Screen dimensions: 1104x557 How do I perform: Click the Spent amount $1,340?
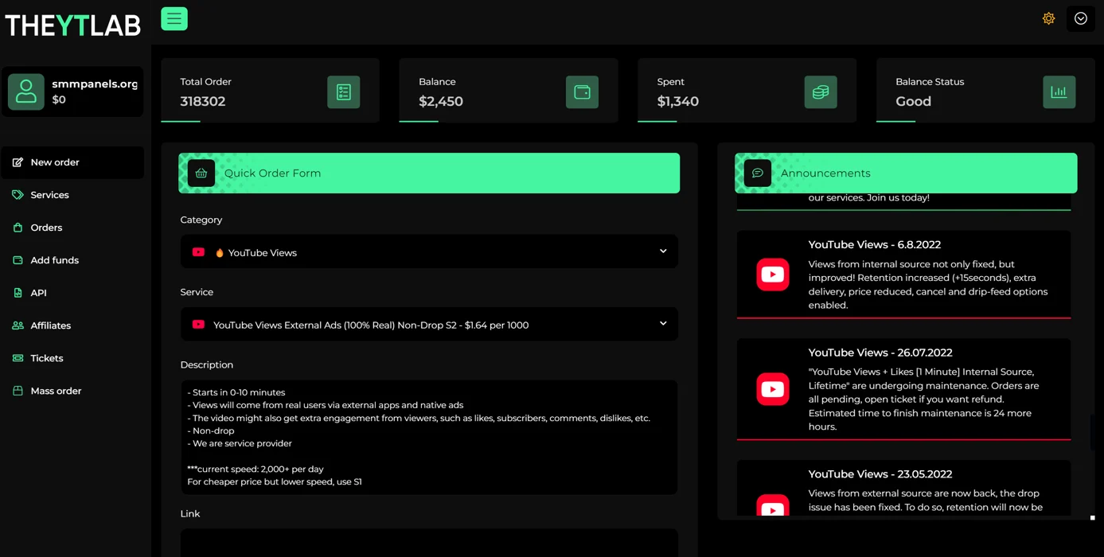[x=678, y=102]
